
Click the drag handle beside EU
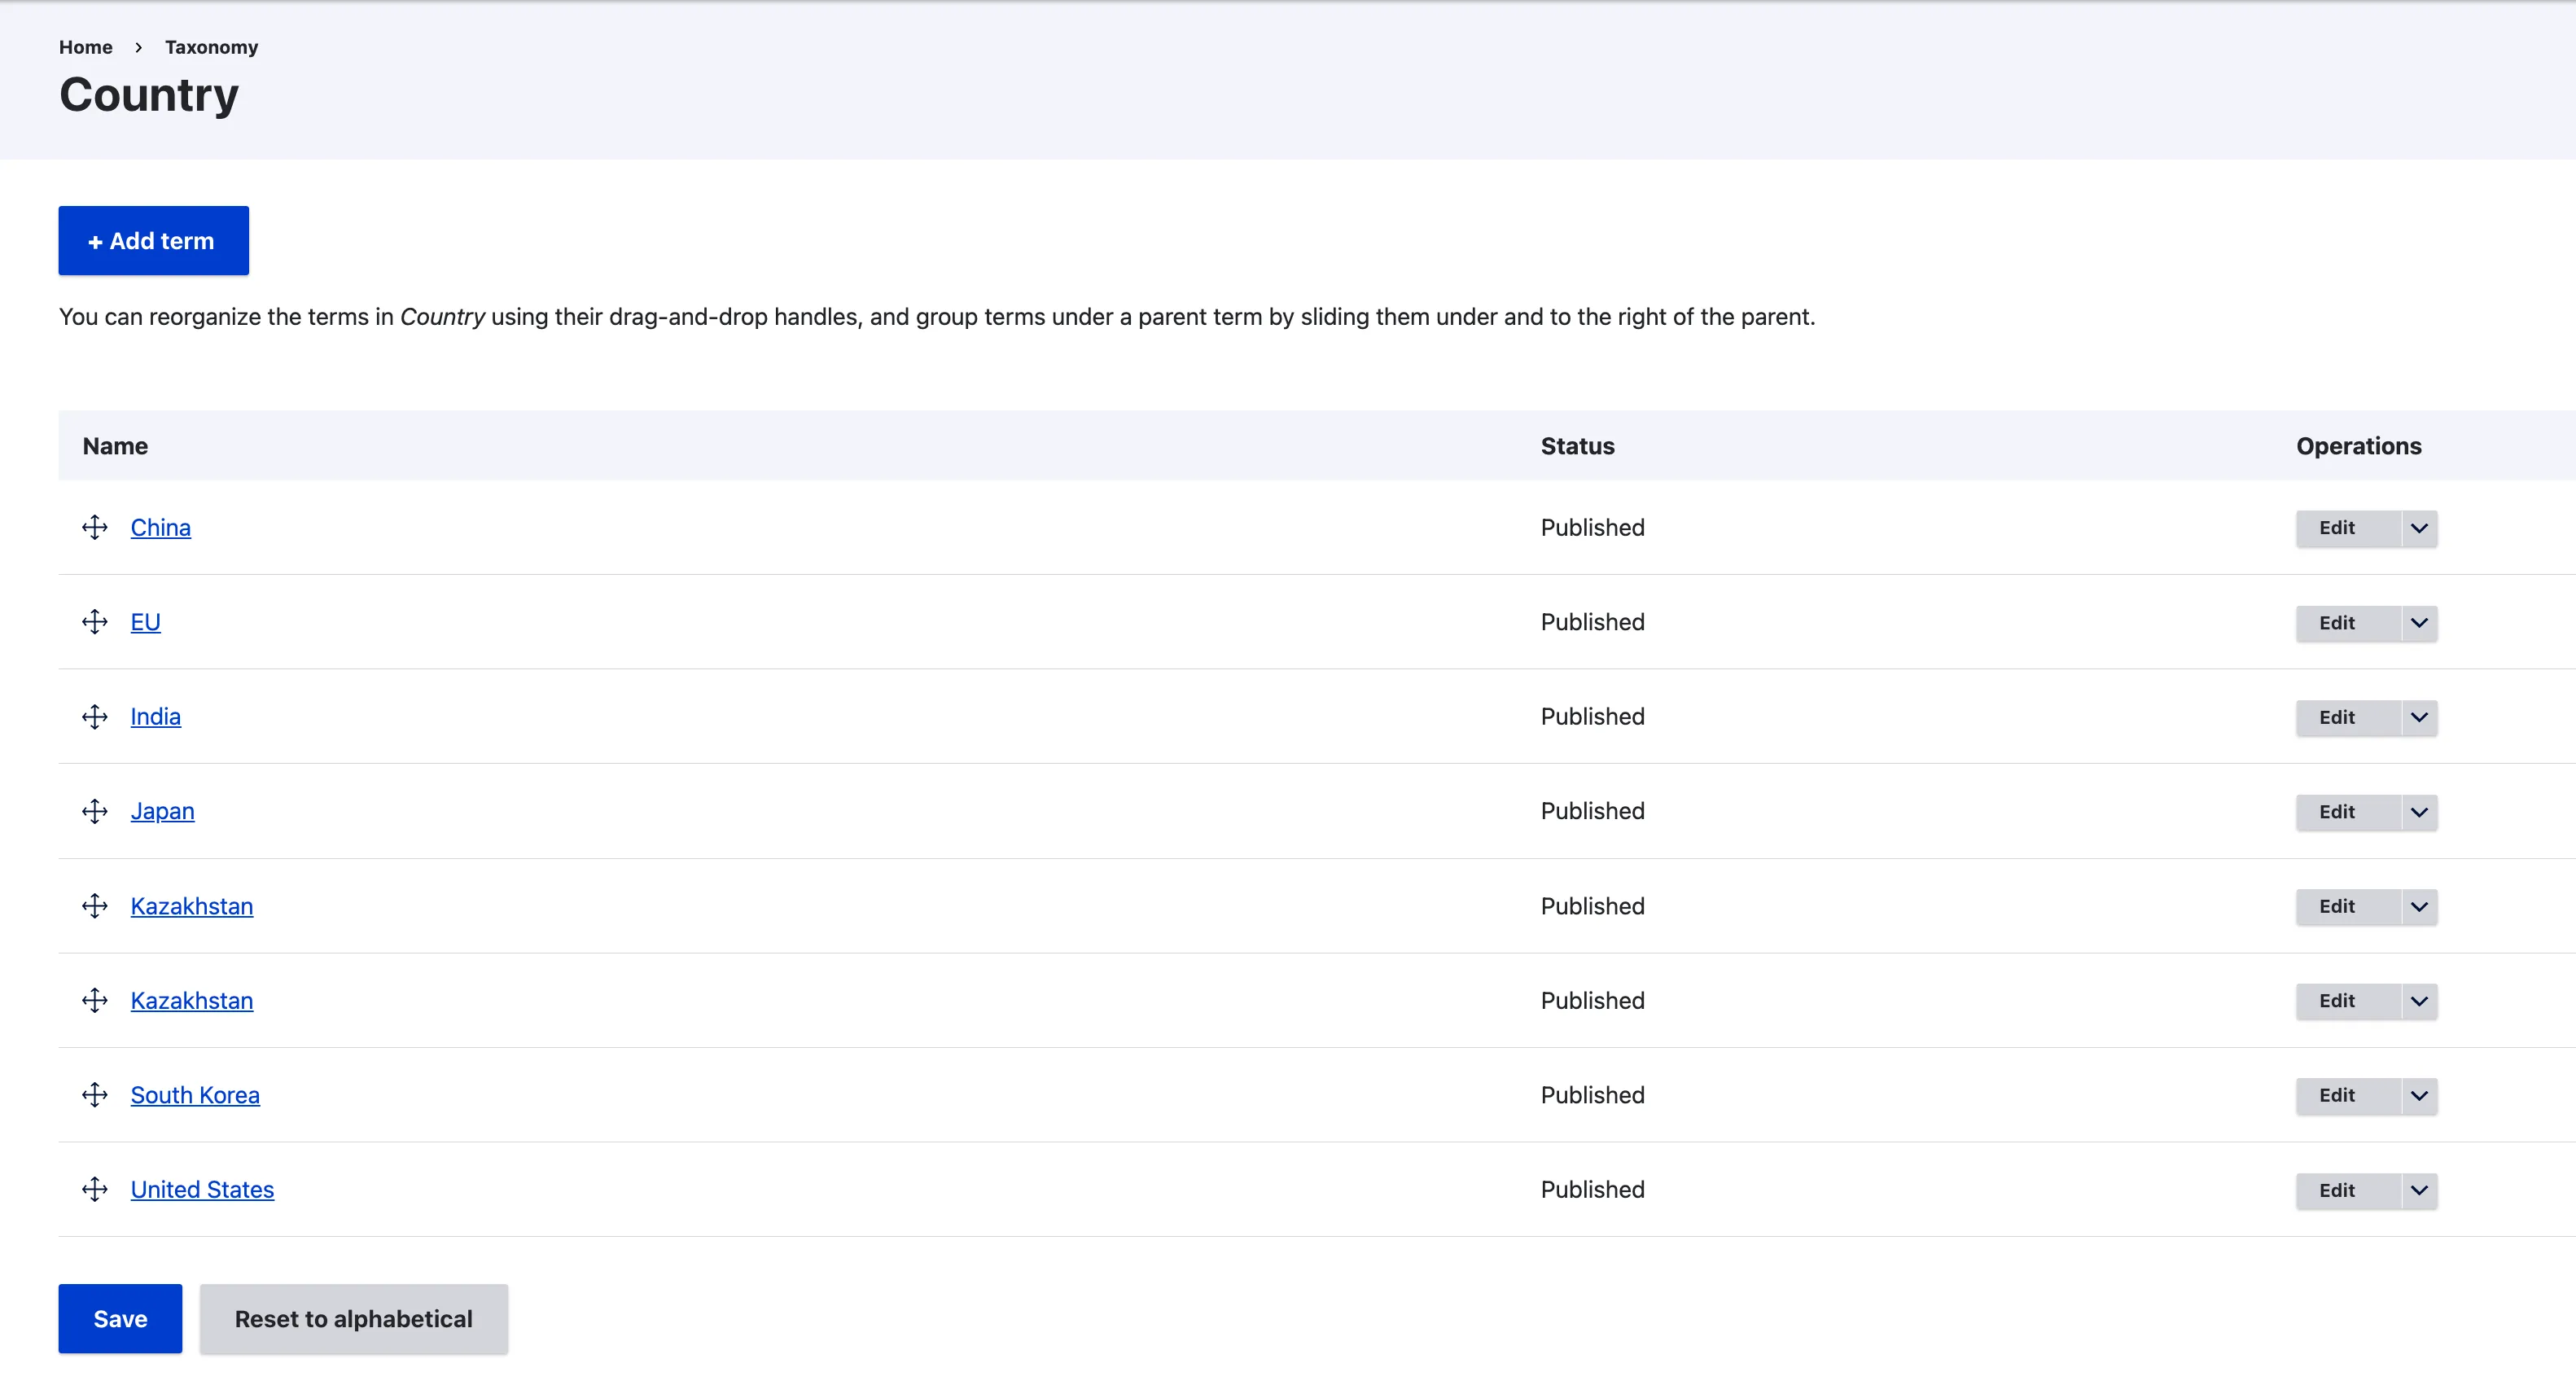click(x=95, y=622)
